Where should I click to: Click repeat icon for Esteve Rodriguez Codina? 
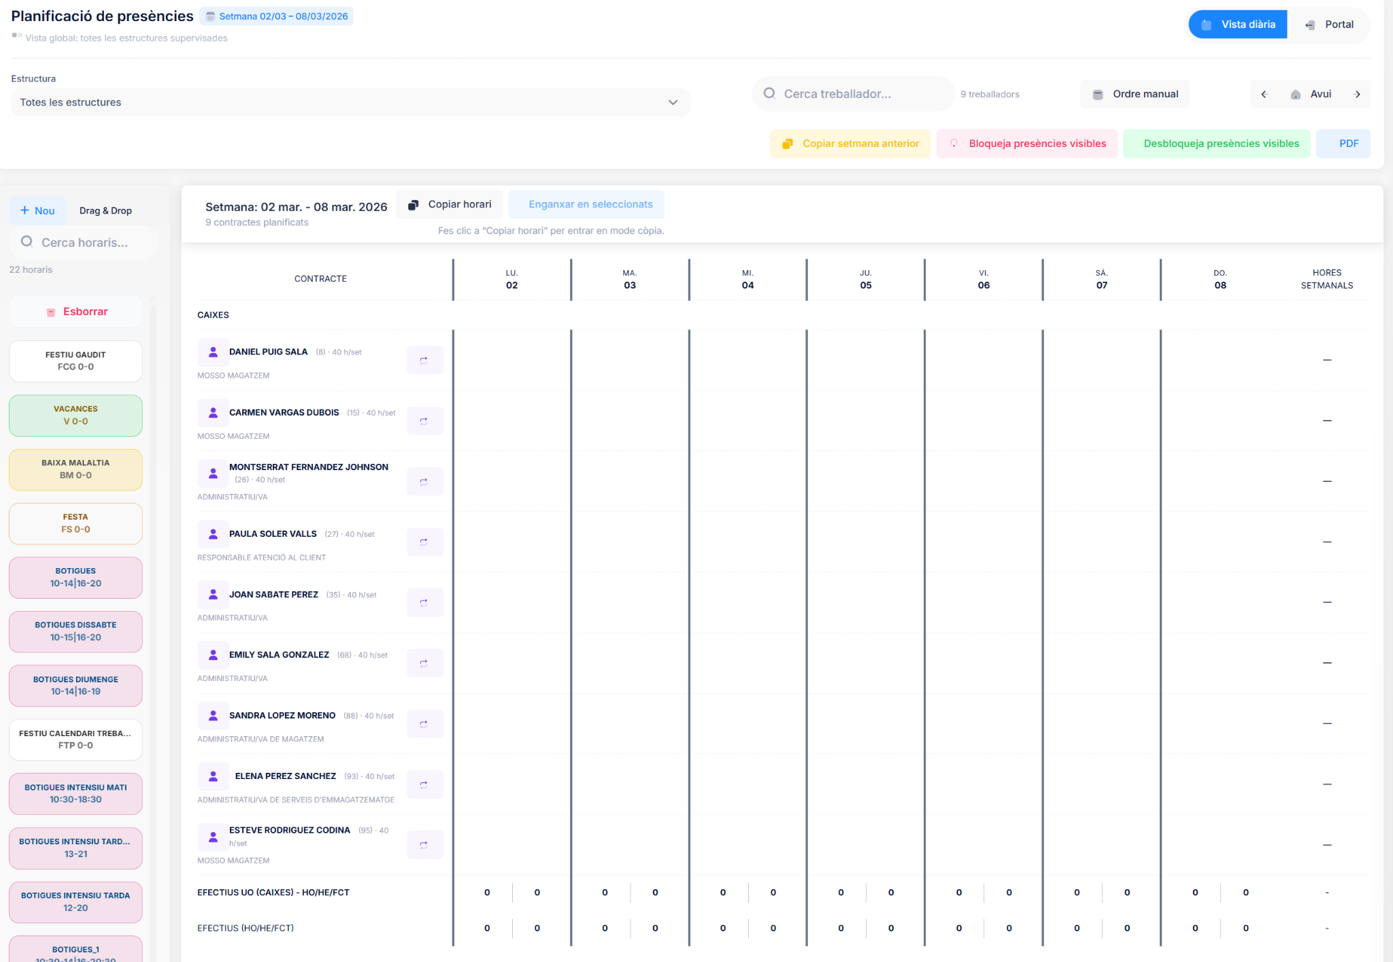tap(424, 844)
